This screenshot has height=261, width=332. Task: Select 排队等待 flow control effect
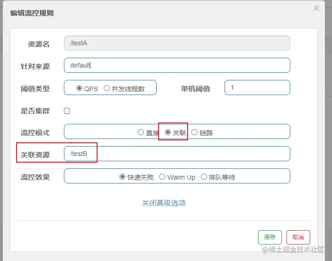[204, 176]
